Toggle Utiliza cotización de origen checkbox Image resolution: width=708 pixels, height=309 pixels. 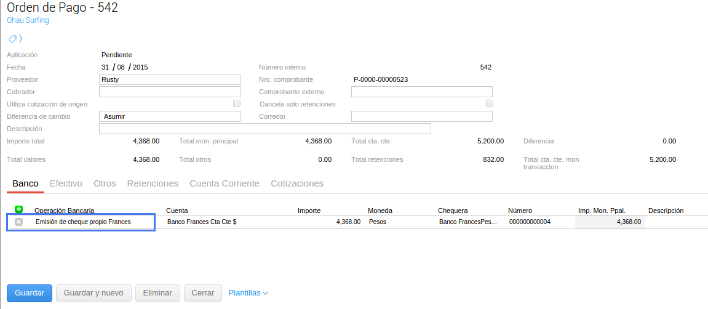[237, 104]
